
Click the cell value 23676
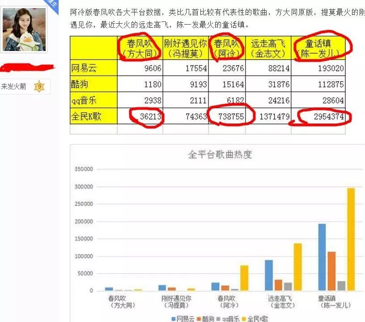point(233,68)
